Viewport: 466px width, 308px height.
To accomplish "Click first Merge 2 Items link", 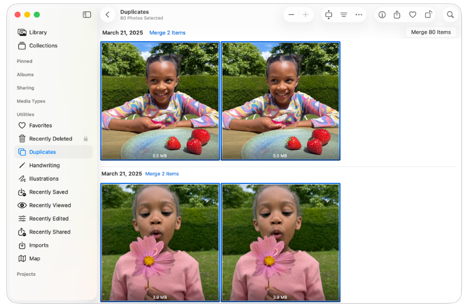I will (x=168, y=33).
